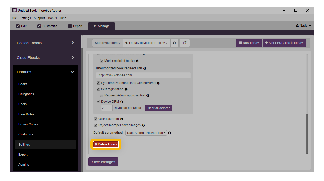Screen dimensions: 324x181
Task: Toggle Mark restricted books checkbox
Action: point(102,61)
